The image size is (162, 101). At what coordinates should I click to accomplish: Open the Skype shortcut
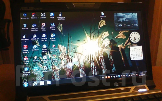[x=52, y=15]
